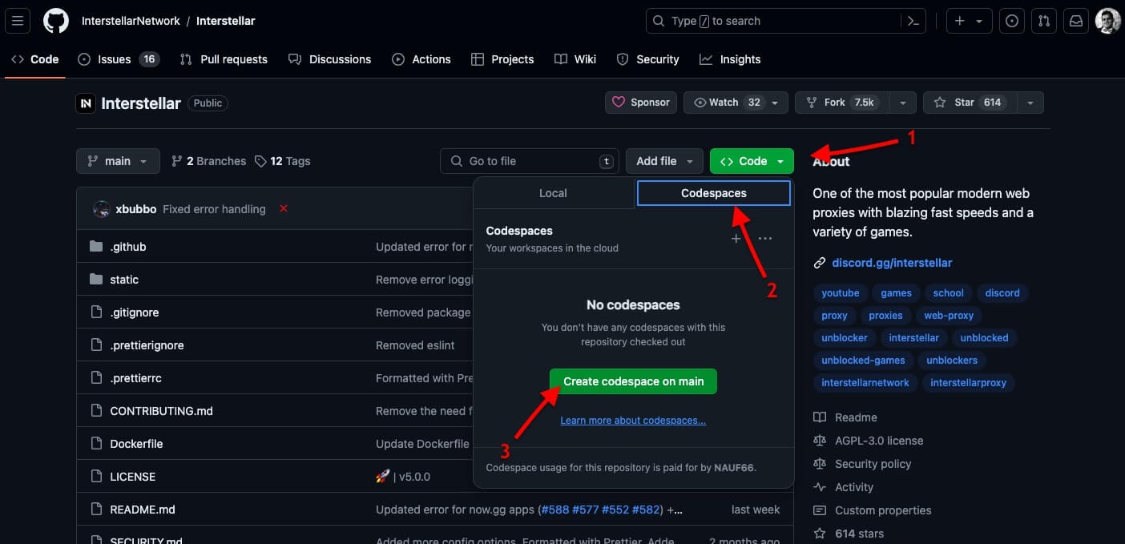Click the failed checks red X icon
The image size is (1125, 544).
[x=284, y=209]
